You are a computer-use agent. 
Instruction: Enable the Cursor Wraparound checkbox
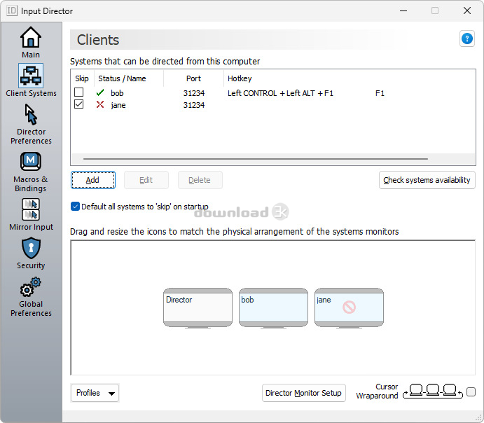pos(471,392)
